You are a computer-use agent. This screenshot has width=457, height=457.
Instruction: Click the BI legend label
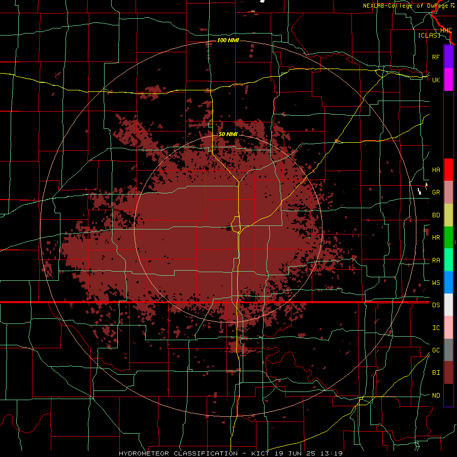click(436, 373)
